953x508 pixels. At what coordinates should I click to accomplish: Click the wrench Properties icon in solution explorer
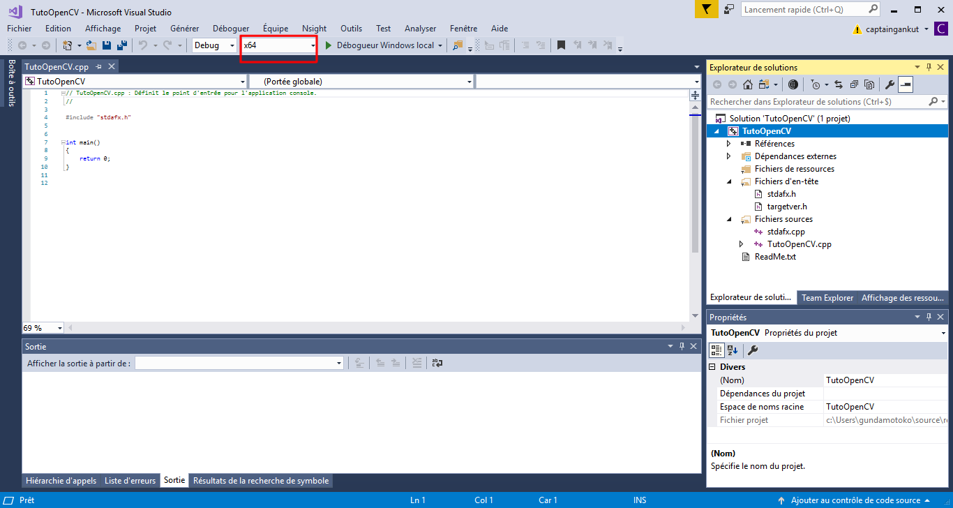[890, 84]
